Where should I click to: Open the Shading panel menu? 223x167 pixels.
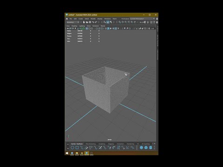tap(74, 26)
